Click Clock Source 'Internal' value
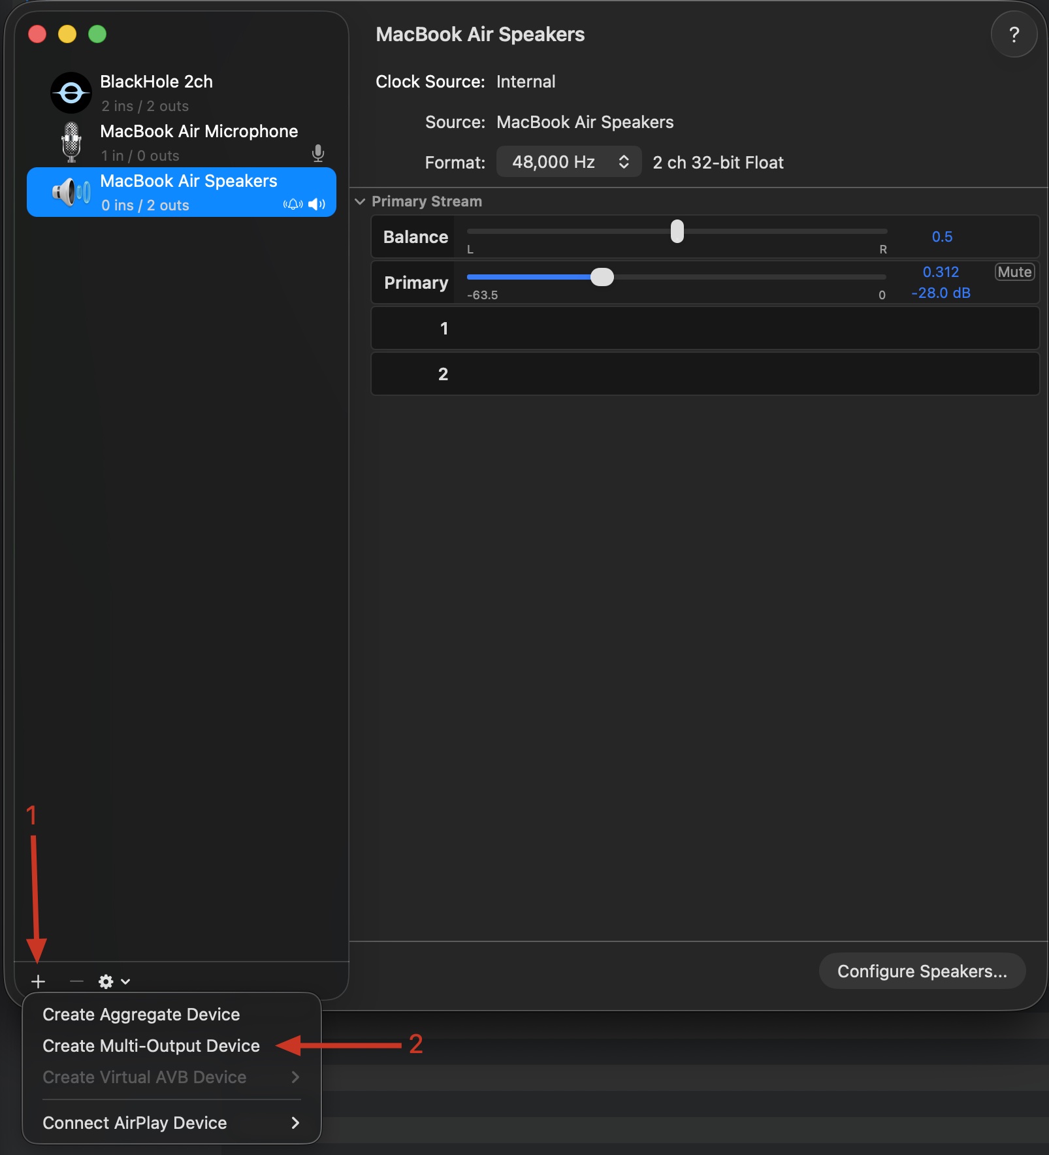1049x1155 pixels. coord(526,82)
